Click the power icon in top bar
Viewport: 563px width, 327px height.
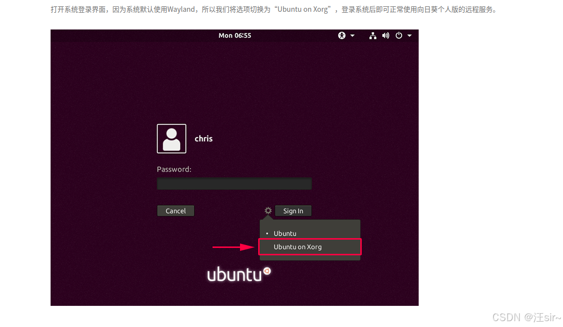(x=399, y=35)
